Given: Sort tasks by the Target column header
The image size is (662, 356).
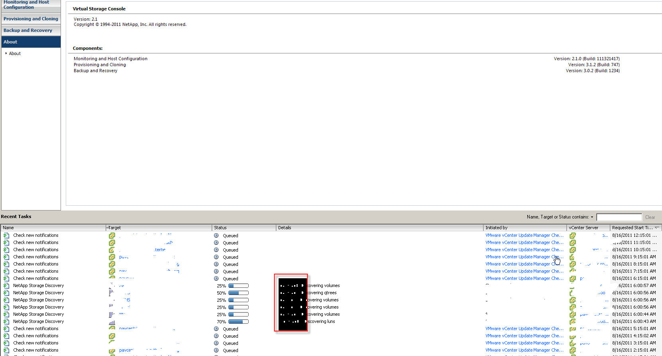Looking at the screenshot, I should click(x=159, y=228).
